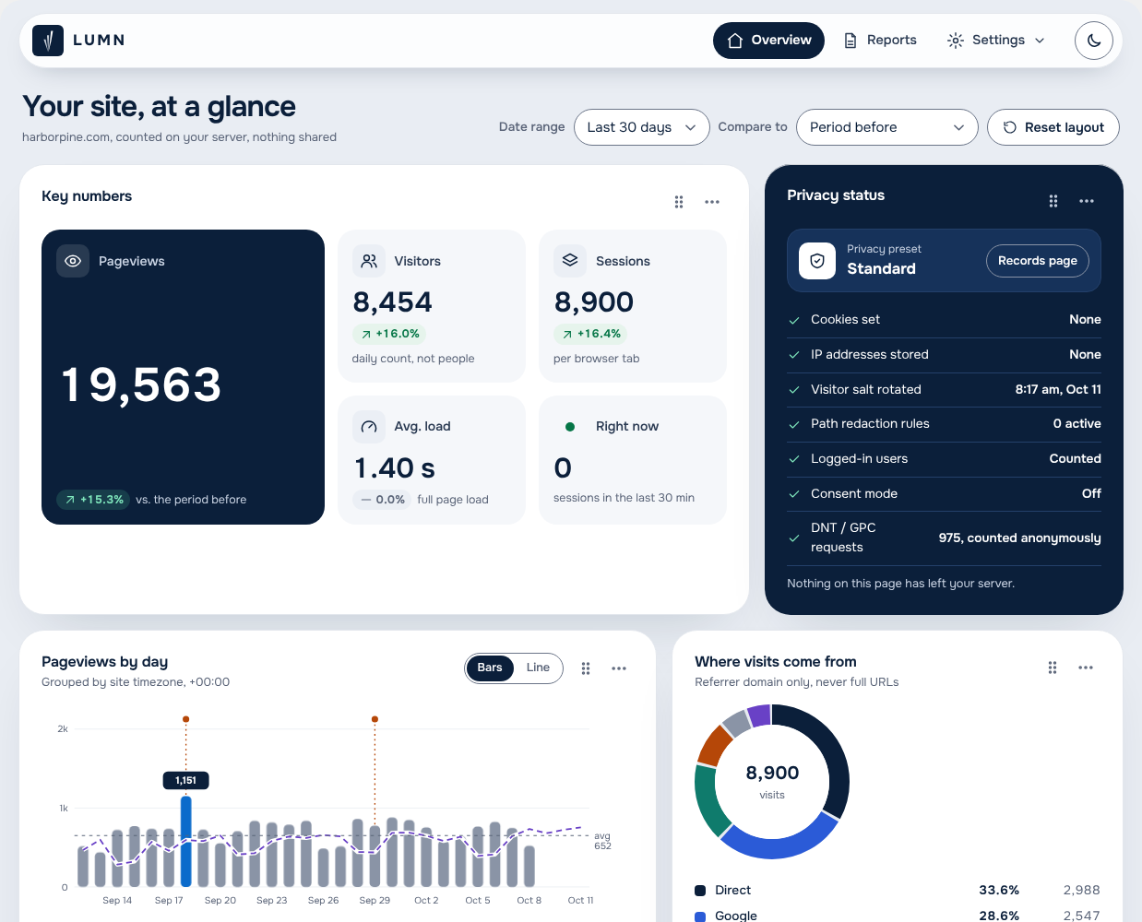Screen dimensions: 1142x922
Task: Click the Pageviews +15.3% change badge
Action: [x=93, y=500]
